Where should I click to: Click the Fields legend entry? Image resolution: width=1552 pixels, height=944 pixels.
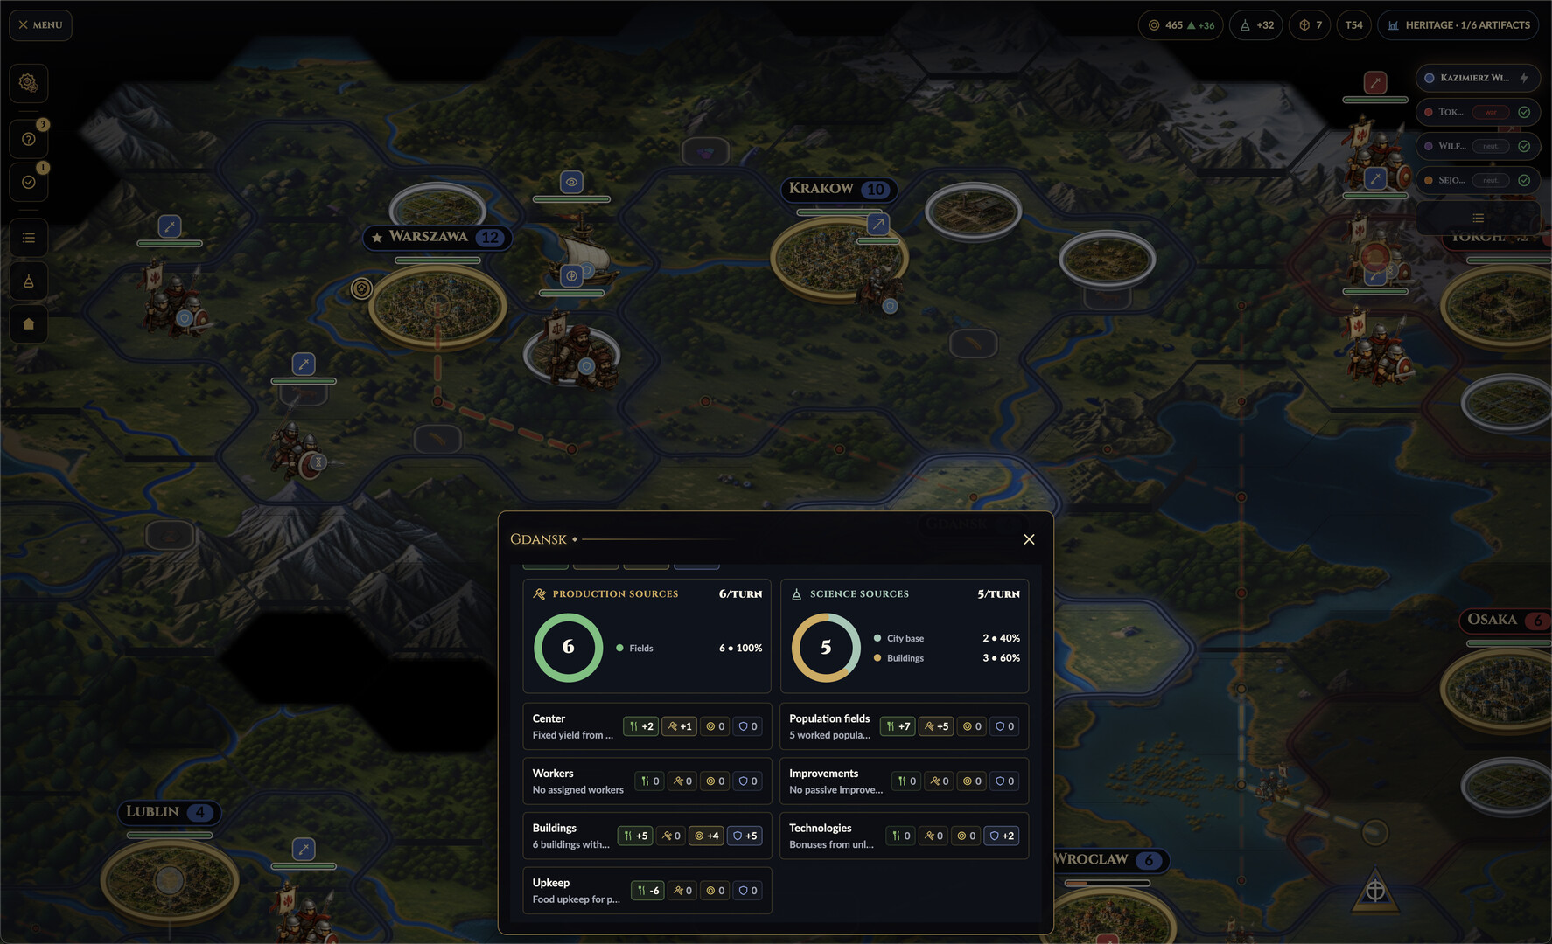689,649
